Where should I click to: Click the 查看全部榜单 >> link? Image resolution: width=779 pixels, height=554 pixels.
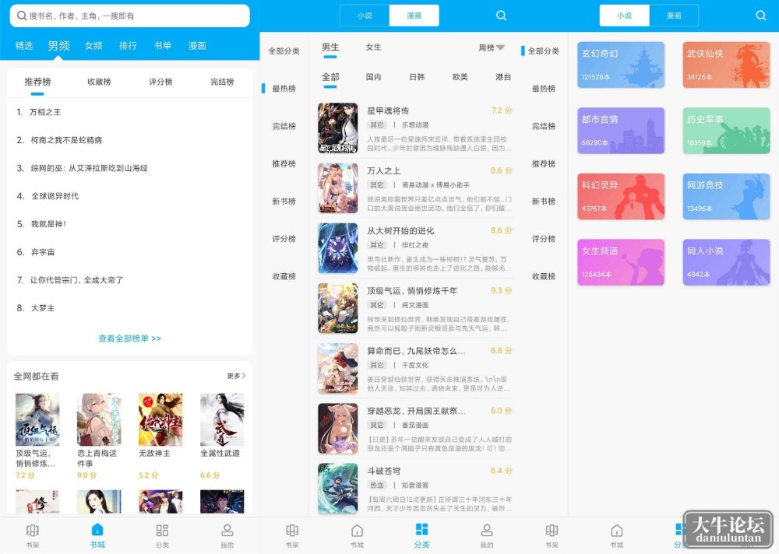(x=129, y=338)
